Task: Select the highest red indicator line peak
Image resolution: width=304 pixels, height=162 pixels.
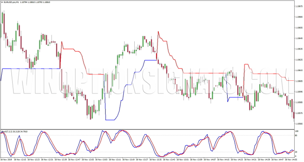Action: coord(158,32)
